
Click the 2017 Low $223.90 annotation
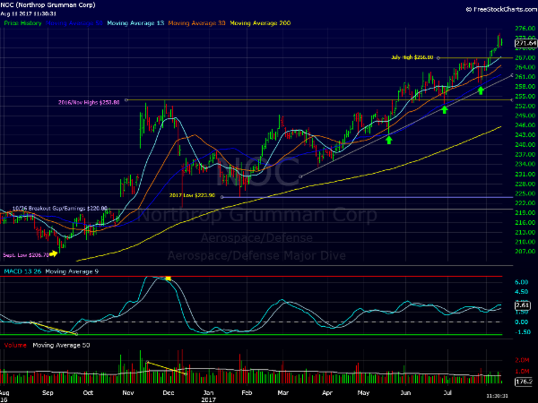(x=192, y=195)
